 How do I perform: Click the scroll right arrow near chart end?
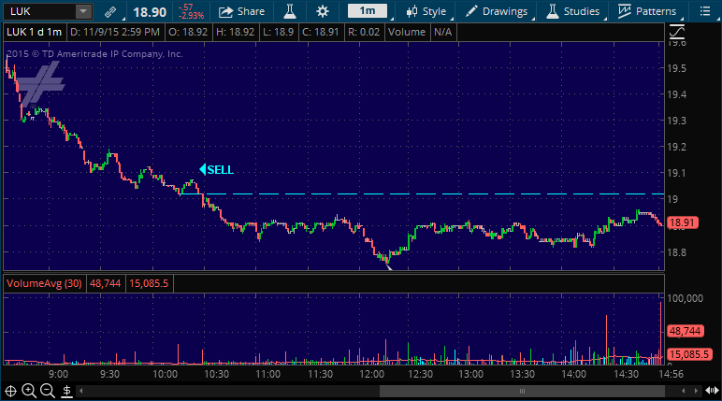coord(695,392)
